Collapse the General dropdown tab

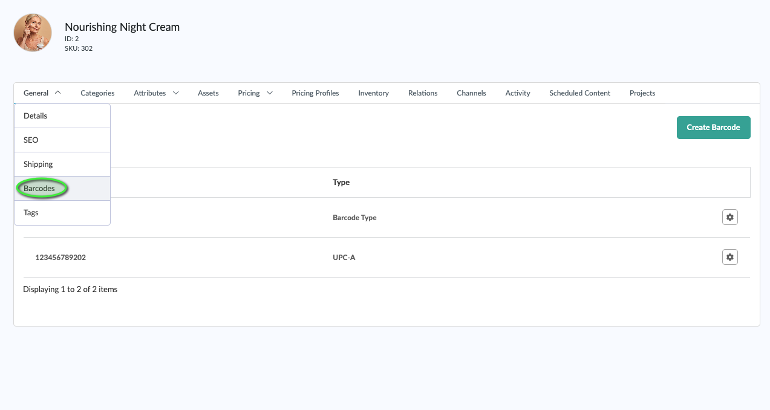pyautogui.click(x=42, y=93)
